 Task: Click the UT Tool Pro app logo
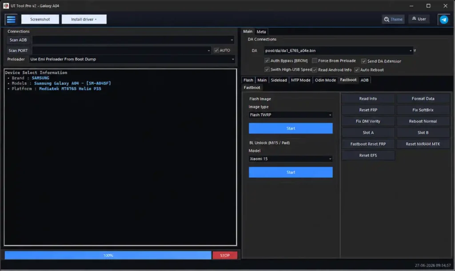pyautogui.click(x=6, y=6)
